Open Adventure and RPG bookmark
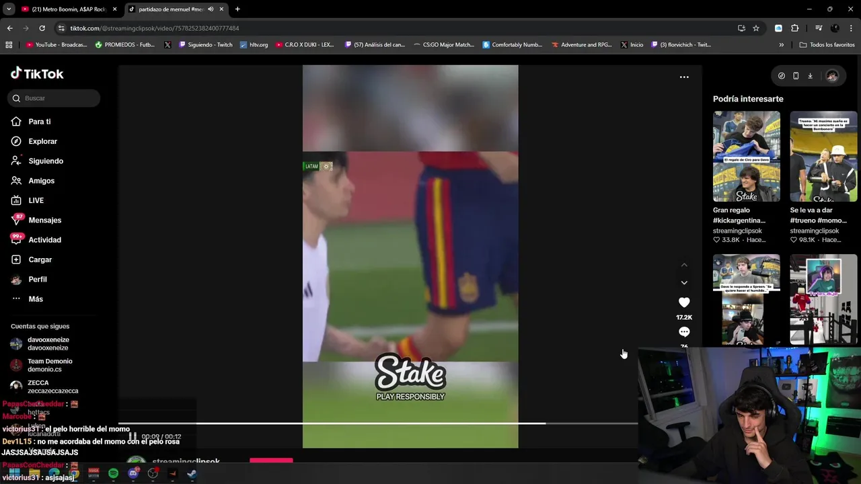861x484 pixels. (582, 45)
